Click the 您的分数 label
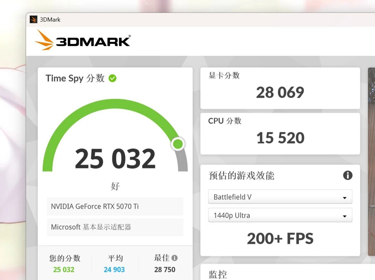The image size is (375, 280). (65, 258)
